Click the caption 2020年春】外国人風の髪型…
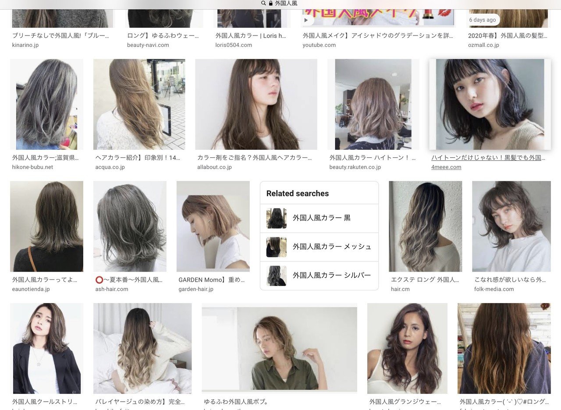This screenshot has width=561, height=410. (x=507, y=36)
